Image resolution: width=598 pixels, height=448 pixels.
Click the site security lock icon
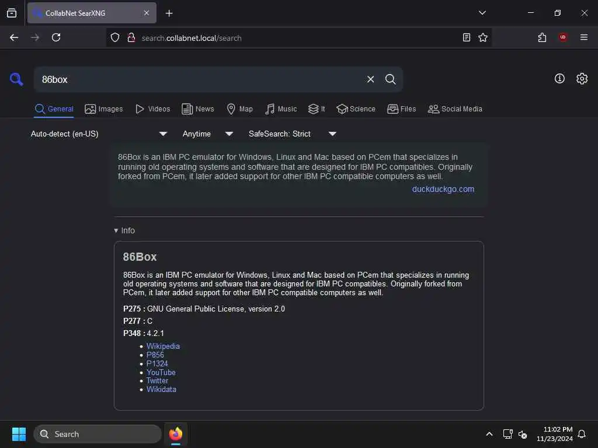[131, 37]
